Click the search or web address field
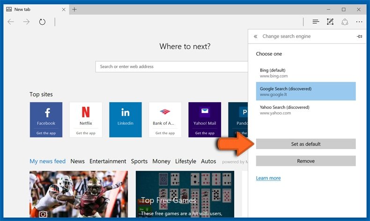 171,66
